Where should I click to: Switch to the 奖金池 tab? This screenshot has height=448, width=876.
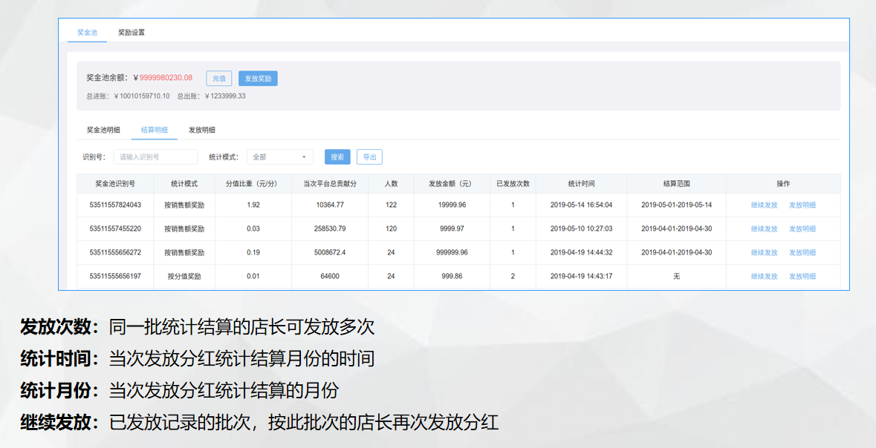tap(87, 33)
